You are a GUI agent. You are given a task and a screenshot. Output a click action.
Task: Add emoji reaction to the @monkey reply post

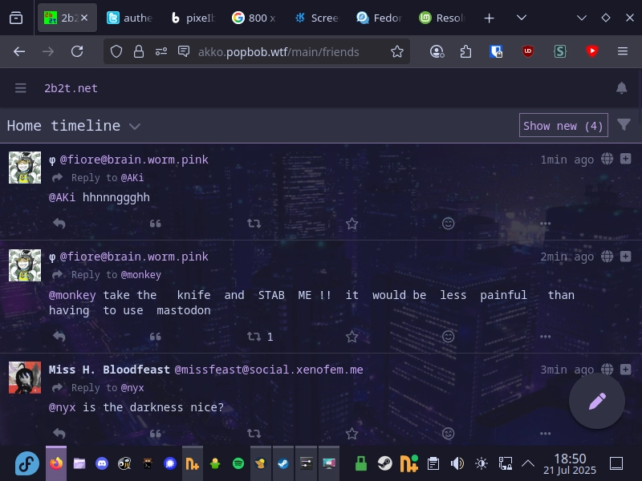[x=449, y=337]
